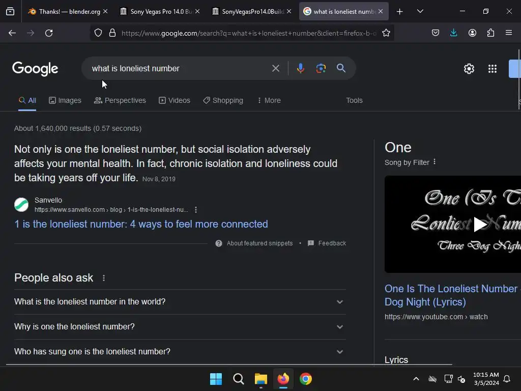Click the Sanvello site favicon
The image size is (521, 391).
coord(21,205)
